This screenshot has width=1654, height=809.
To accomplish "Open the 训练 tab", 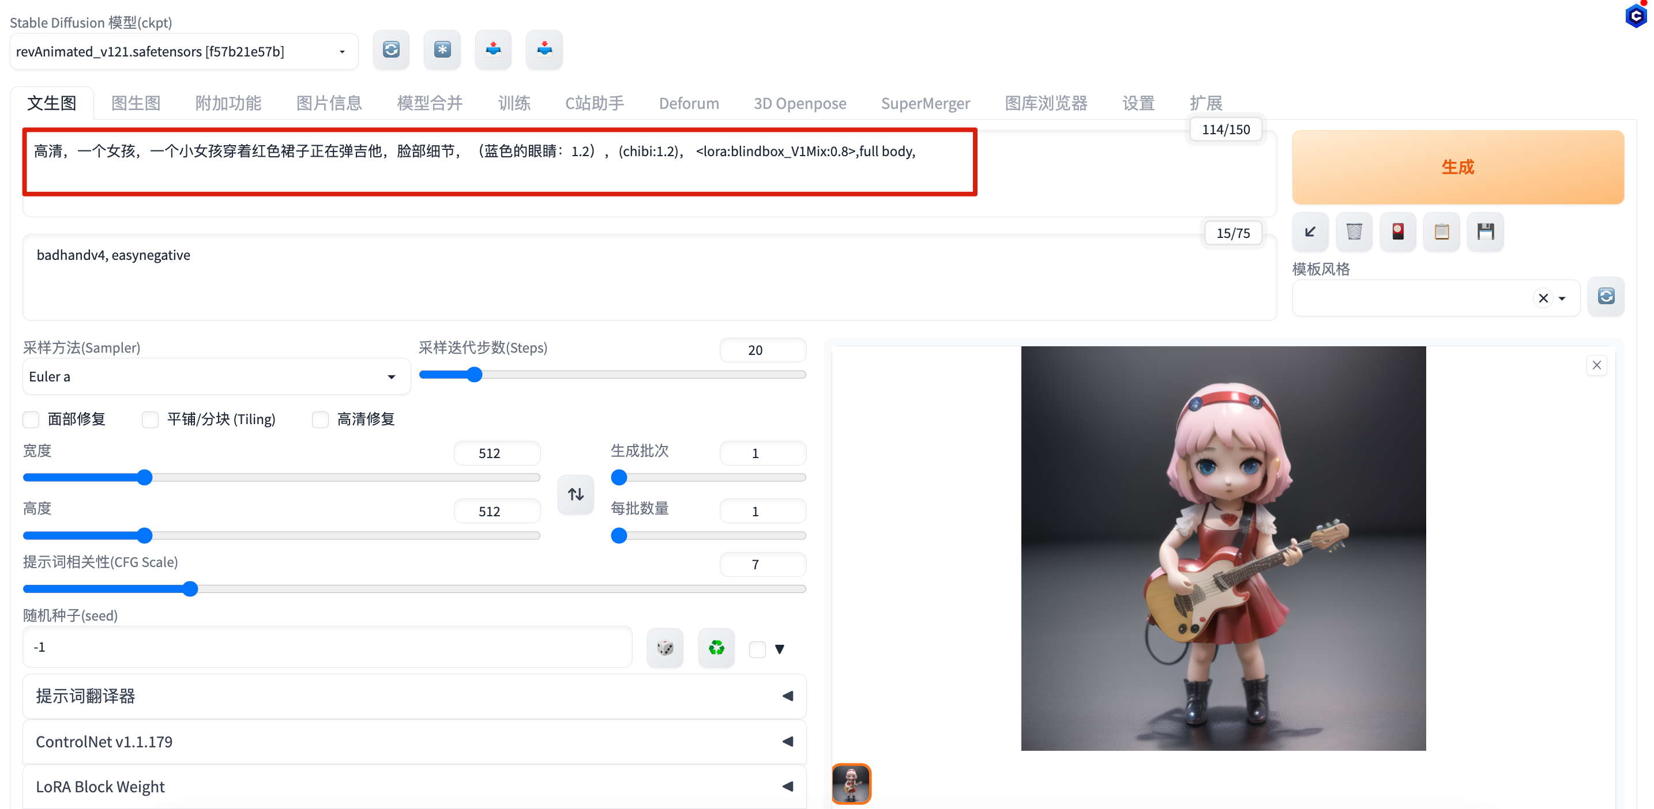I will pyautogui.click(x=514, y=103).
